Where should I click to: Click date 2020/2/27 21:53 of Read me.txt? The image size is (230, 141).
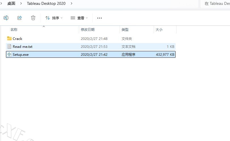[x=94, y=46]
